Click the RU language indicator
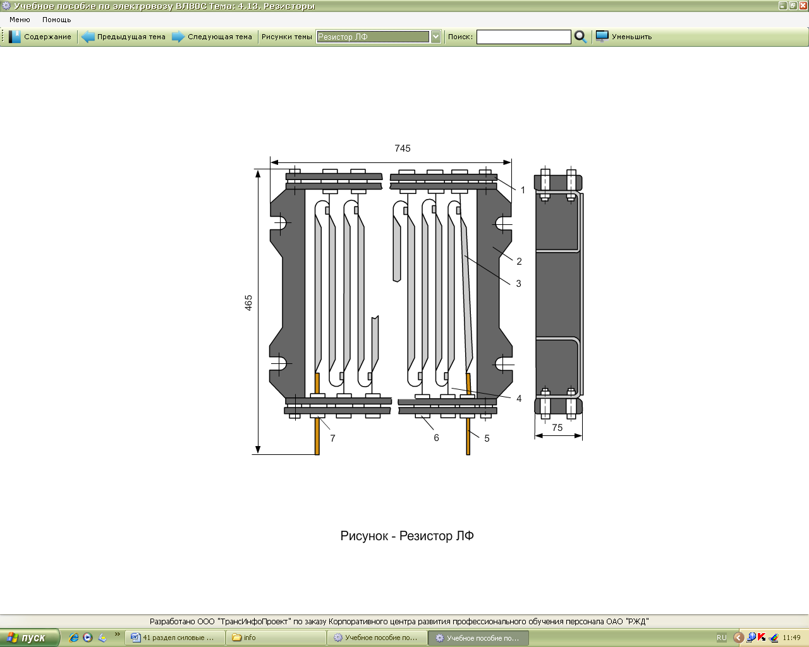The height and width of the screenshot is (647, 809). 722,638
